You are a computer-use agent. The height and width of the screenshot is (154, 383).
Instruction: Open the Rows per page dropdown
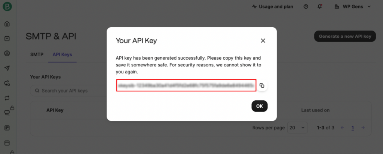click(298, 128)
